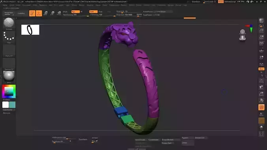Toggle the orange Menus button
Viewport: 267px width, 150px height.
click(221, 2)
